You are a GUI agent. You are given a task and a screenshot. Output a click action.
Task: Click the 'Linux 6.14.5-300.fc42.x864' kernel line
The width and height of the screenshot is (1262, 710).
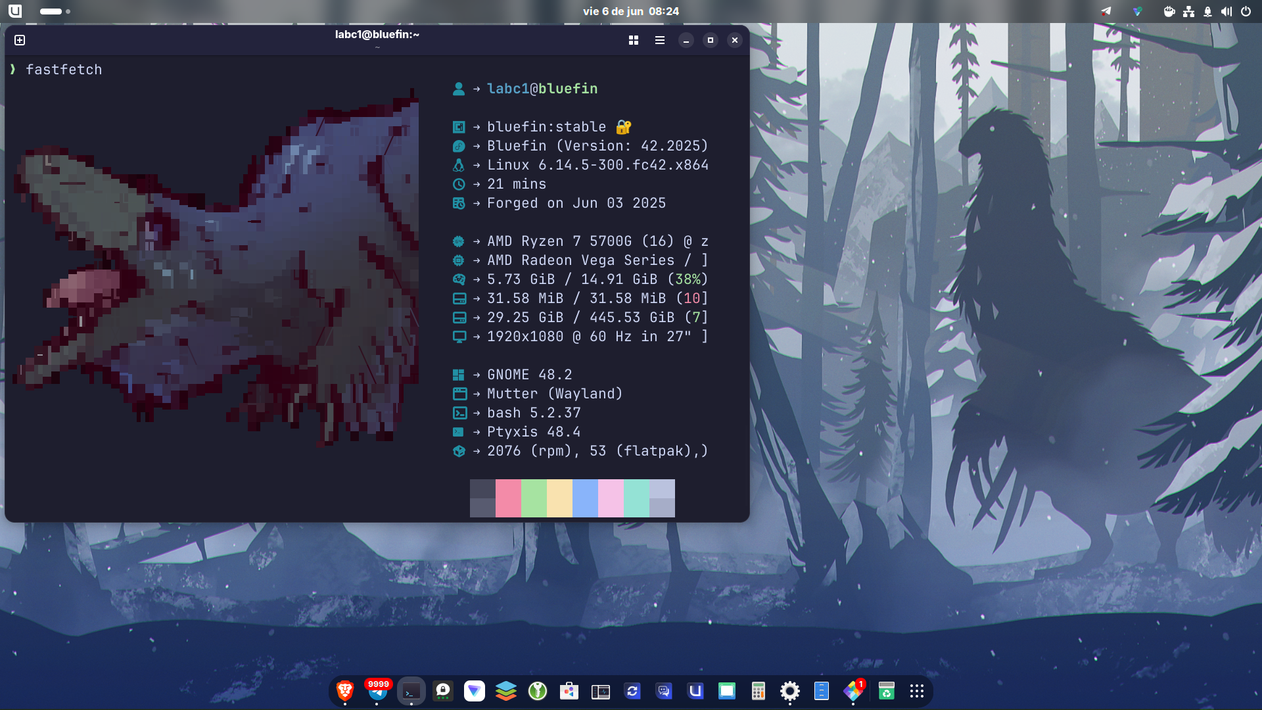point(597,165)
